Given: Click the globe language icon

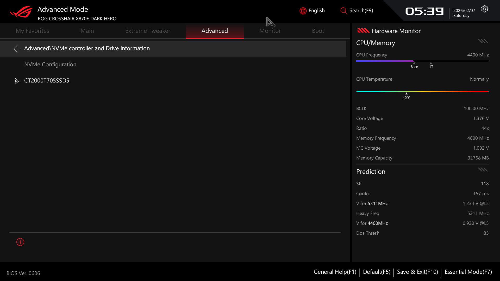Looking at the screenshot, I should pos(303,11).
